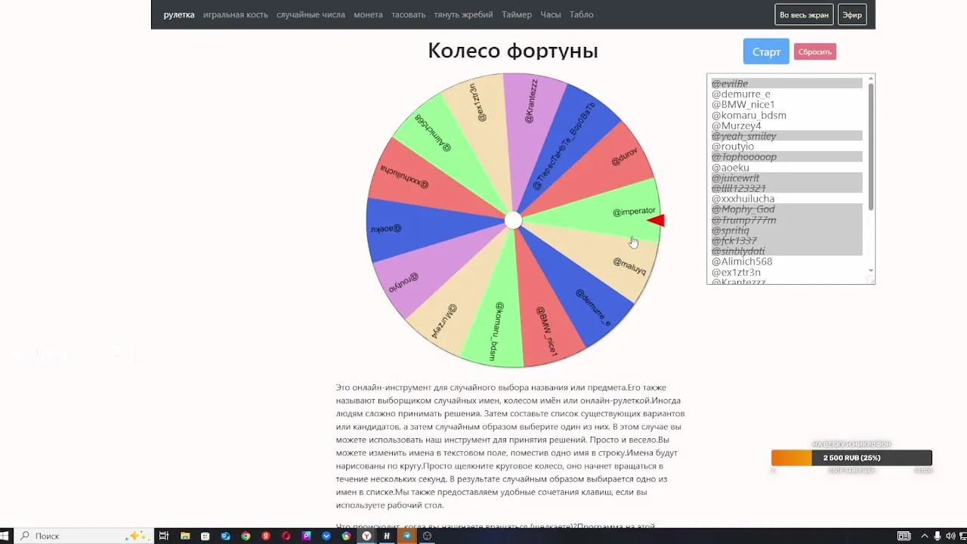The image size is (967, 544).
Task: Open the тянуть жребий tab
Action: pyautogui.click(x=463, y=14)
